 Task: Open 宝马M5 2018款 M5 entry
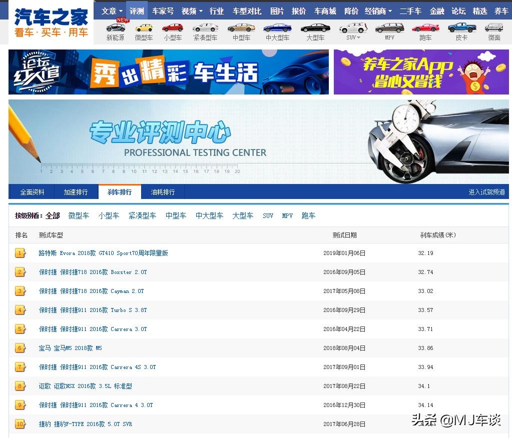(x=70, y=348)
